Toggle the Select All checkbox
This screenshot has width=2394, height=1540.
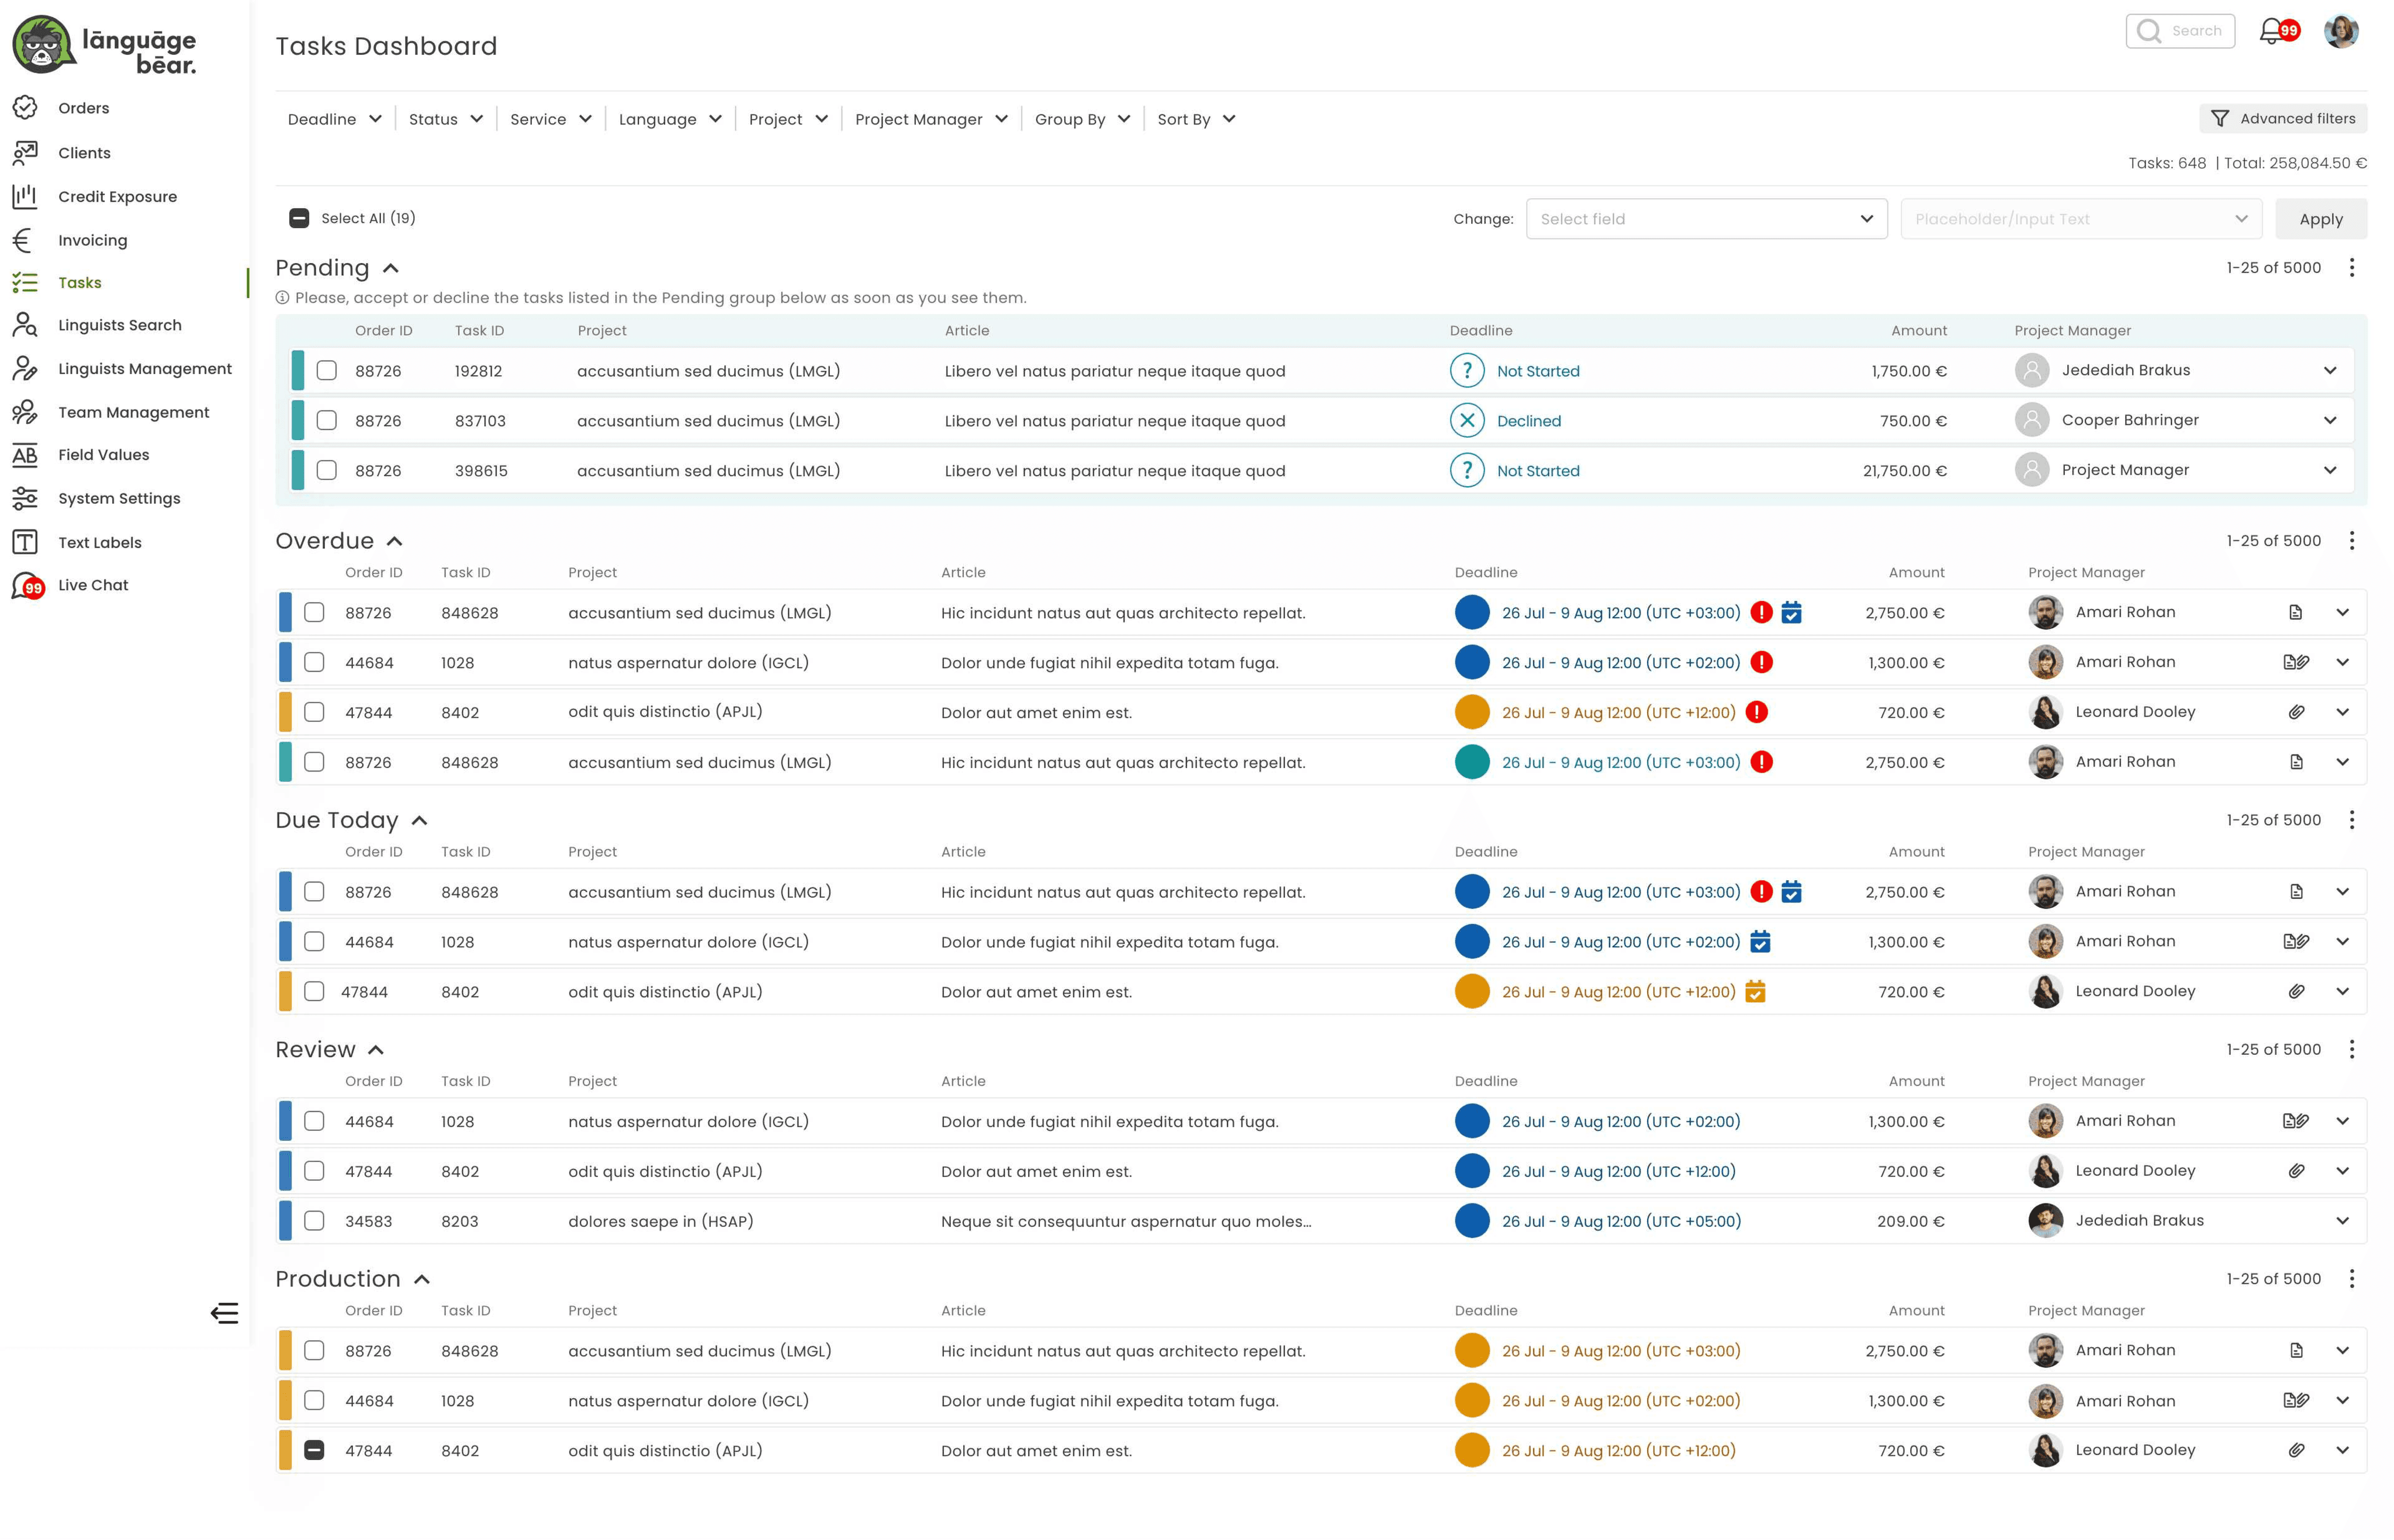pos(299,218)
